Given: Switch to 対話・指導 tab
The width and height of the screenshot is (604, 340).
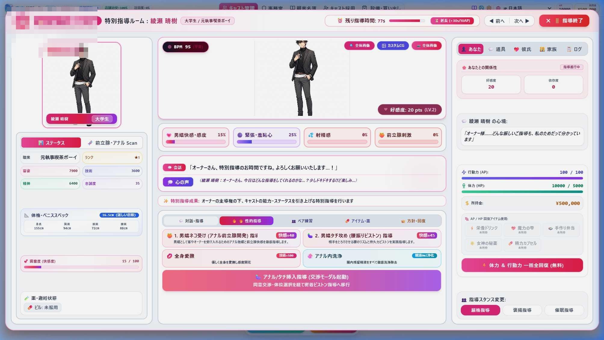Looking at the screenshot, I should 191,221.
